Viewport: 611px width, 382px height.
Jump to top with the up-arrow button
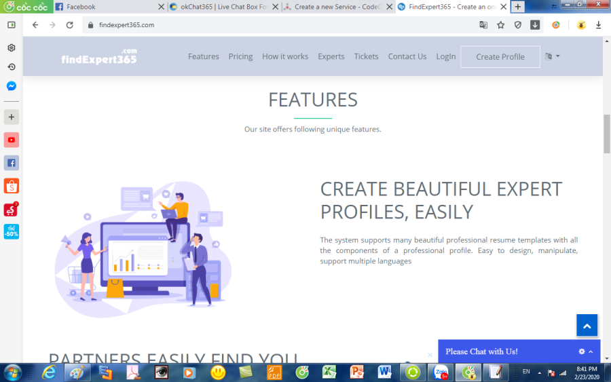(x=587, y=326)
